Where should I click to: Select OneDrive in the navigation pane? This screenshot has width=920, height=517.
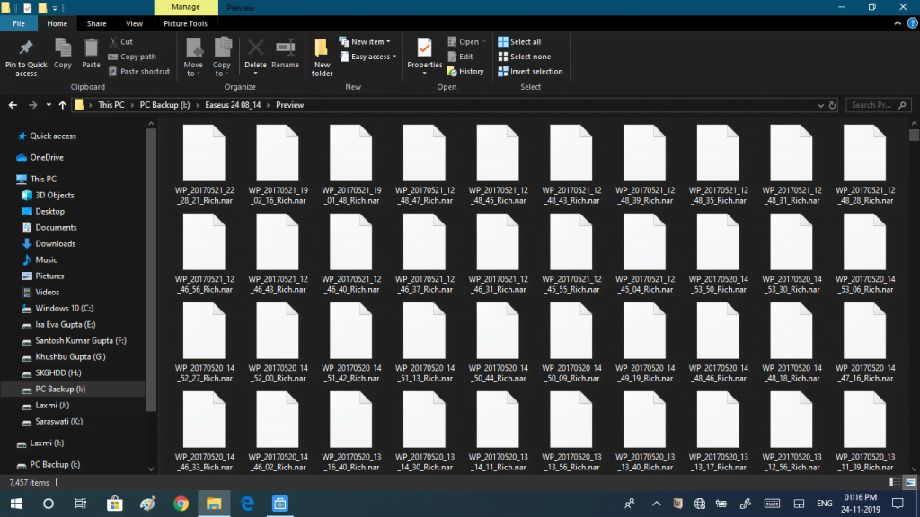click(x=40, y=158)
